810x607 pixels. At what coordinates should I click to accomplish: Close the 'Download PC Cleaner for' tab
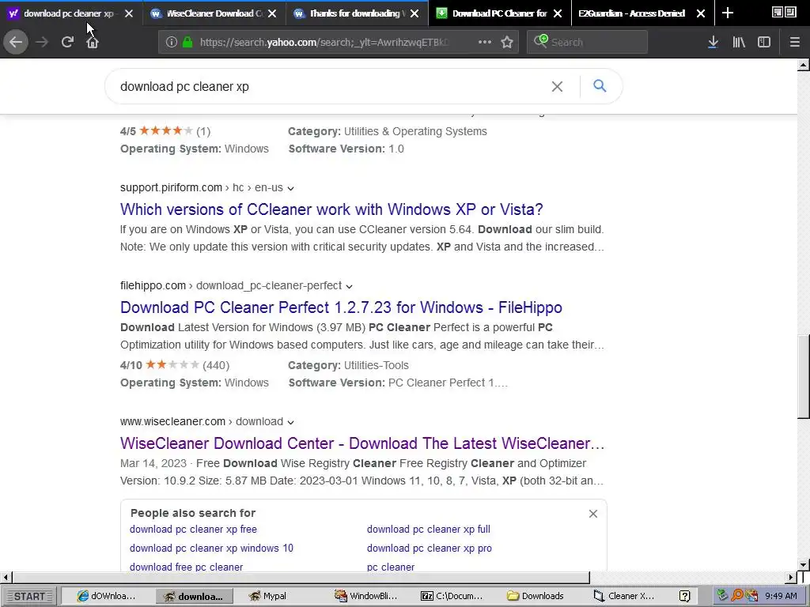click(558, 13)
